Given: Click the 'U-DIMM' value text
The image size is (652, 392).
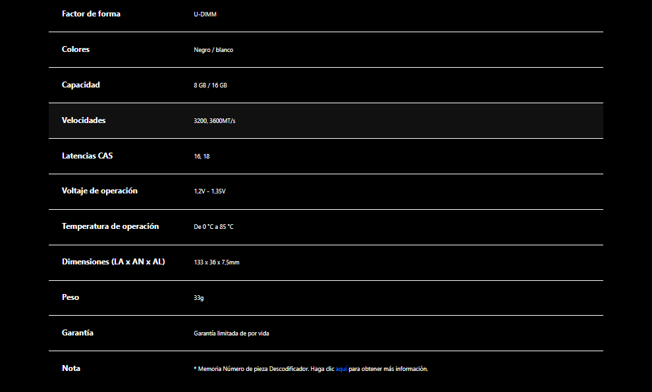Looking at the screenshot, I should pyautogui.click(x=205, y=14).
